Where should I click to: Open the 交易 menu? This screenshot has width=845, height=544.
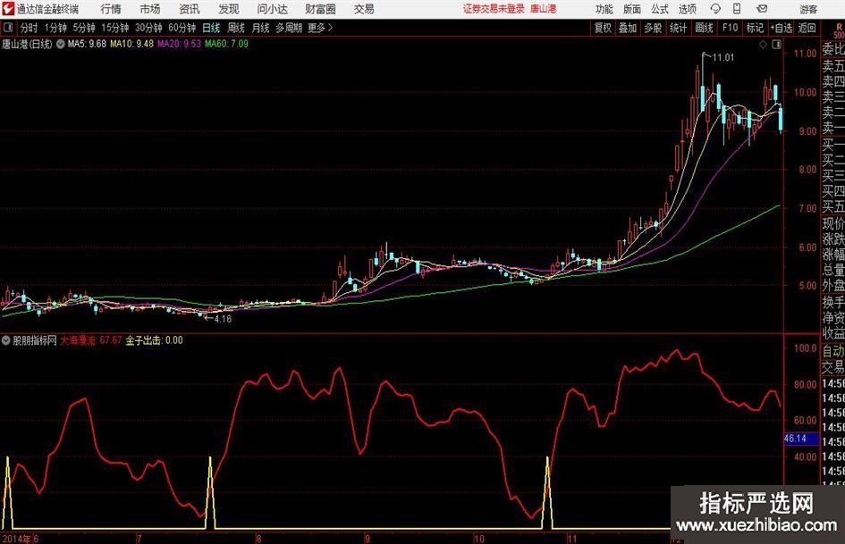tap(364, 9)
